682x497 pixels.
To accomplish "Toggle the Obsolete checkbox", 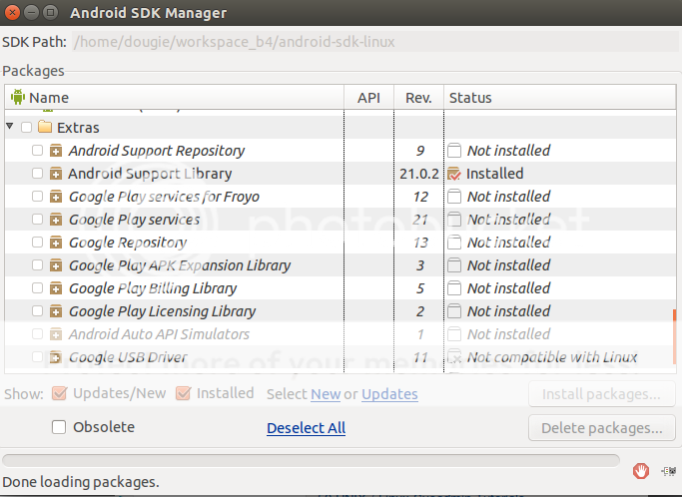I will [59, 427].
